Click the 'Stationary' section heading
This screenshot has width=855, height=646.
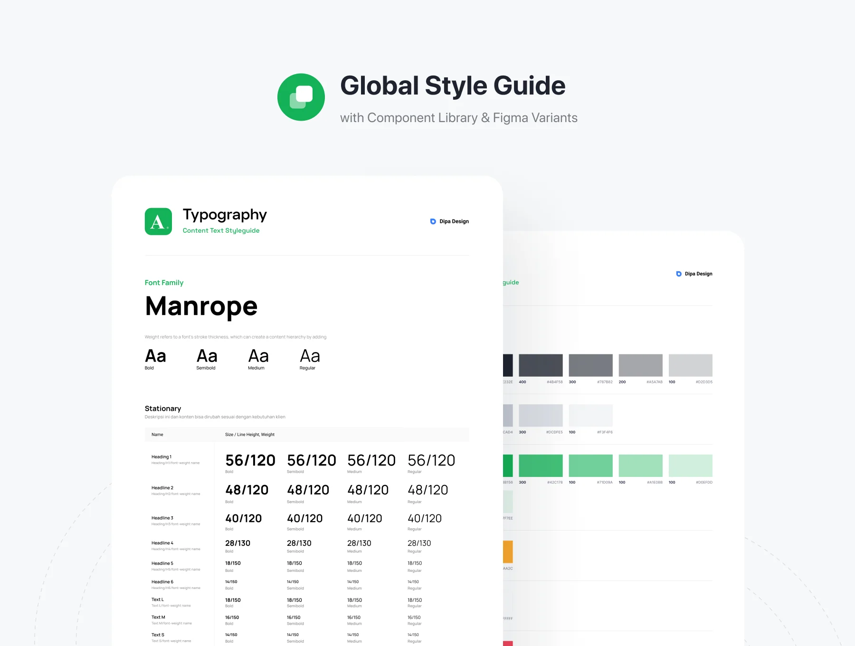pos(163,408)
